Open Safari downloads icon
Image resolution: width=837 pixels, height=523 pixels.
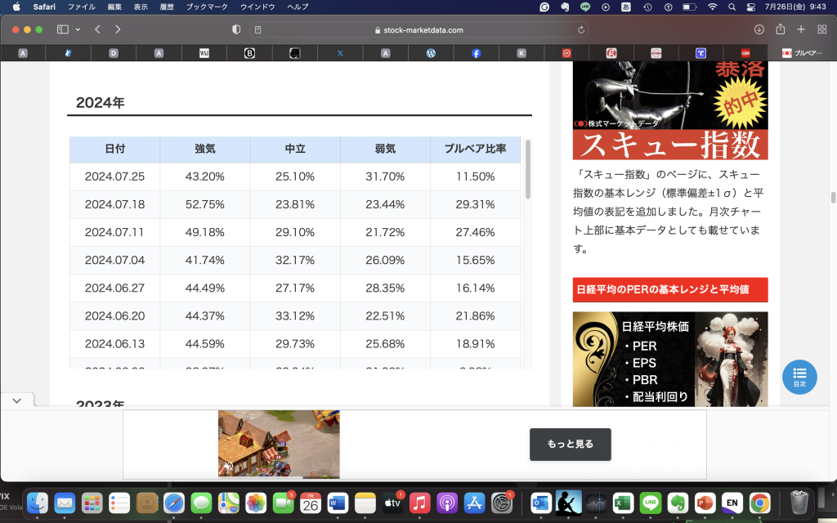759,29
